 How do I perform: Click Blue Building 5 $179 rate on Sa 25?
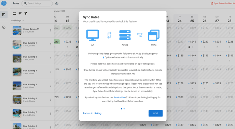[x=192, y=83]
